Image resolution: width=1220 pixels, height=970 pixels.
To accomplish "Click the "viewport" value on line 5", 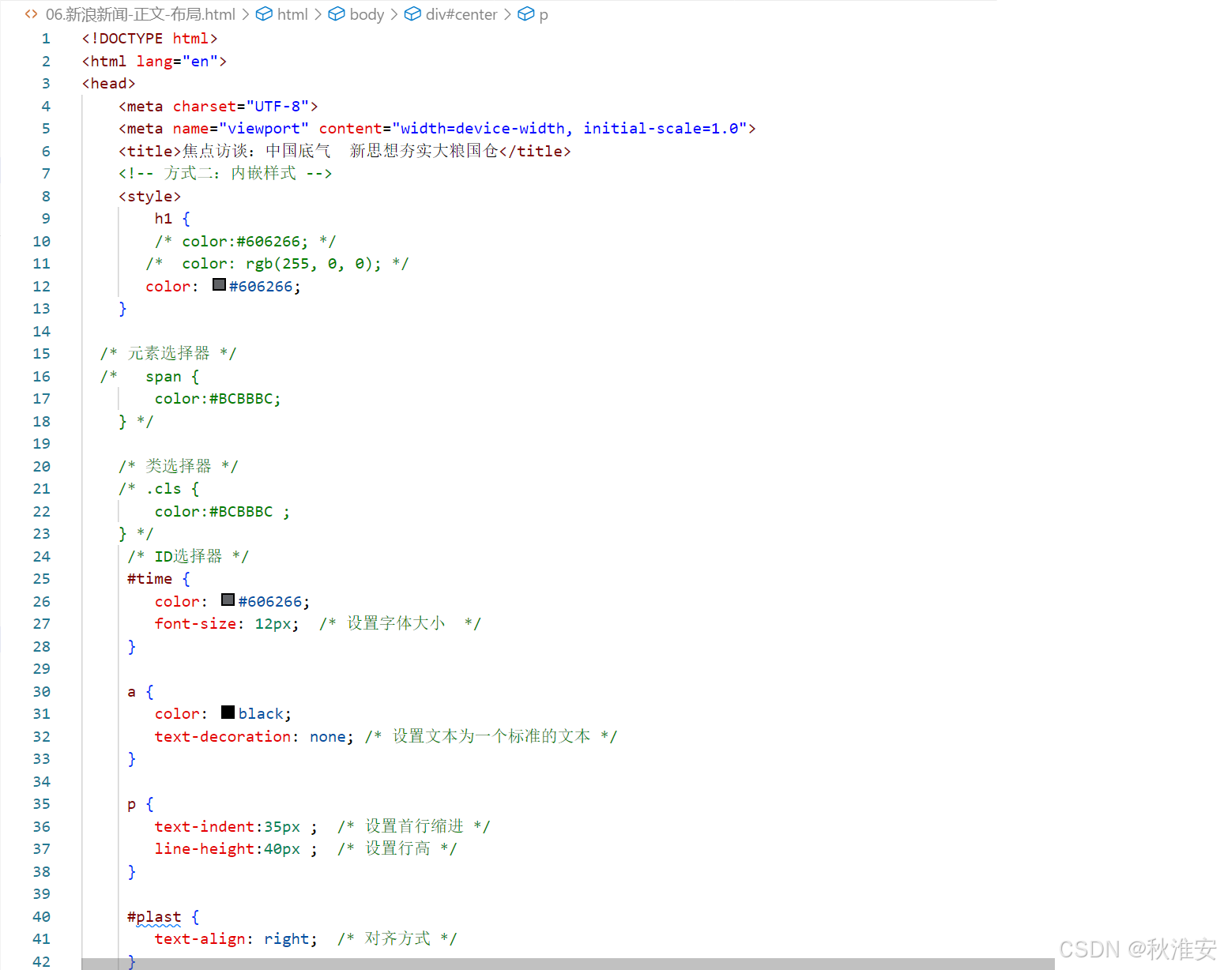I will coord(264,128).
